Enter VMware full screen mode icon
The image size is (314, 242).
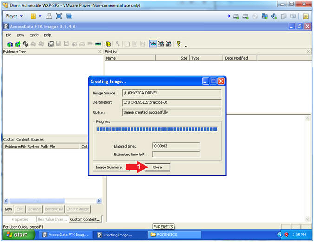59,16
